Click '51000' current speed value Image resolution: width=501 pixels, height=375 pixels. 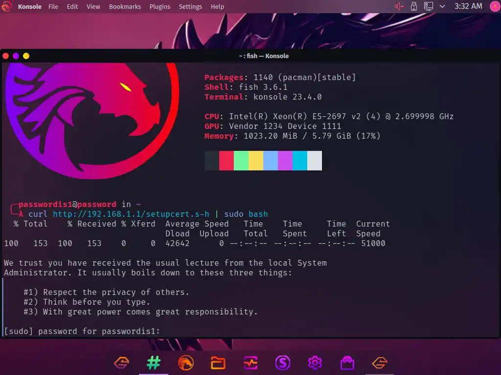tap(373, 243)
